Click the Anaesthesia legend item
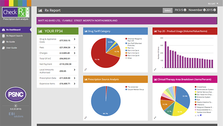The height and width of the screenshot is (126, 223). [x=200, y=87]
